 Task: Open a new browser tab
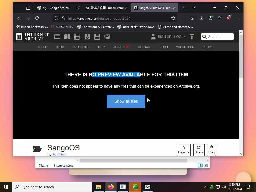tap(184, 8)
